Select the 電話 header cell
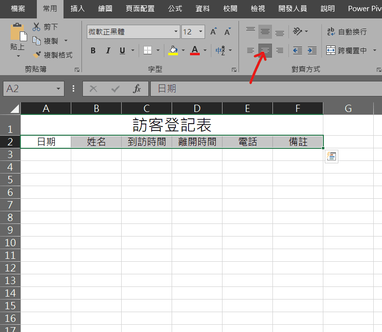Viewport: 382px width, 332px height. coord(248,142)
